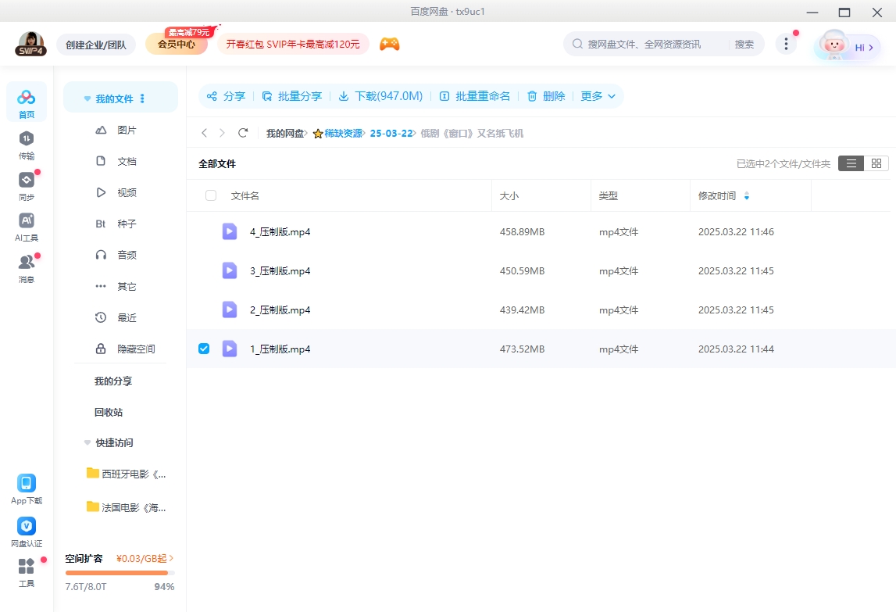Refresh the current folder view

pyautogui.click(x=242, y=133)
